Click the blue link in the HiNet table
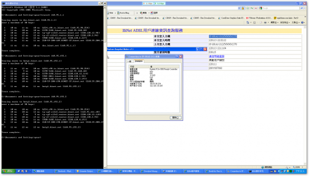 [217, 56]
